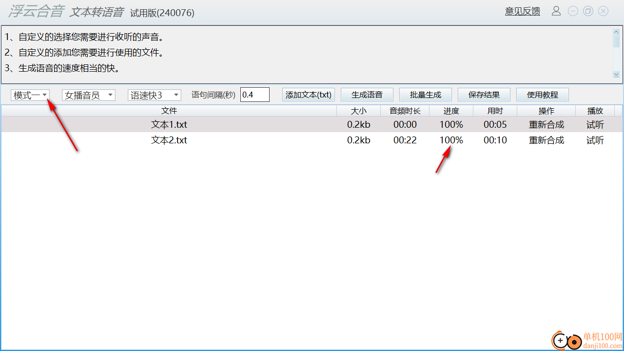Click the 批量生成 button

tap(426, 95)
